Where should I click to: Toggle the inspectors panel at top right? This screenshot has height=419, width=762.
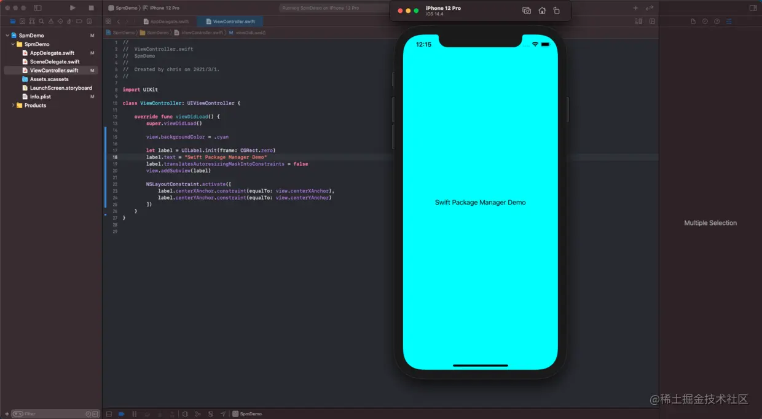pos(753,8)
